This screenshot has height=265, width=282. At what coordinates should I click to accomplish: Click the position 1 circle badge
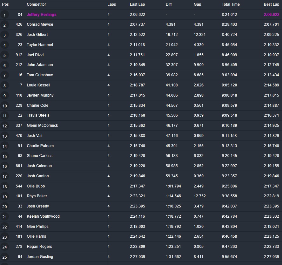pos(4,15)
